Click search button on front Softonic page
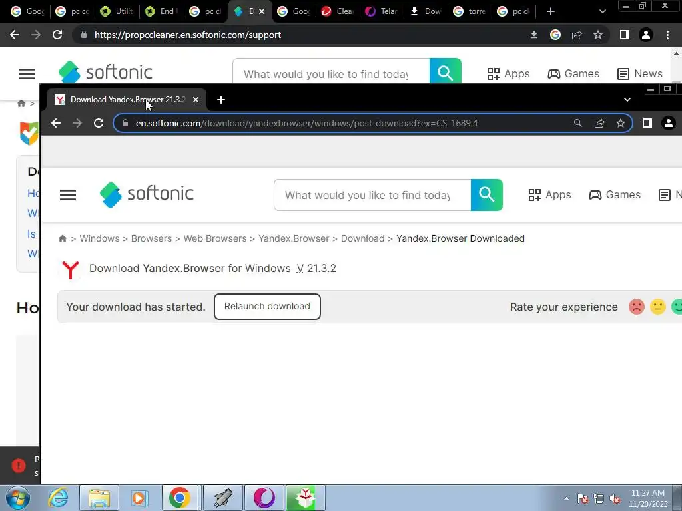 (x=487, y=195)
